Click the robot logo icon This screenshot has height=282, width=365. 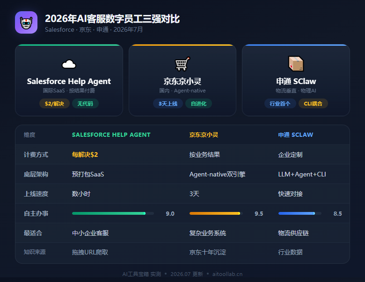[x=26, y=22]
